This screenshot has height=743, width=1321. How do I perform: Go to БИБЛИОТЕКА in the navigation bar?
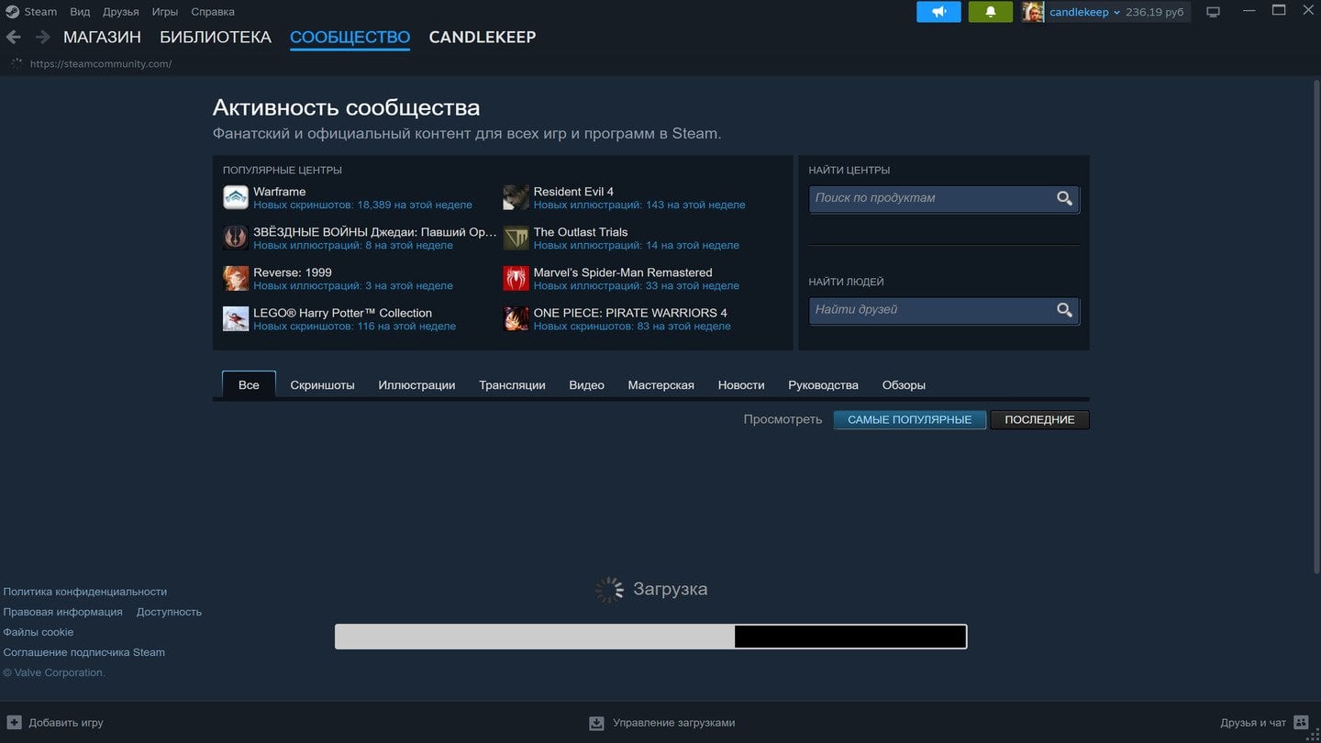[x=214, y=37]
